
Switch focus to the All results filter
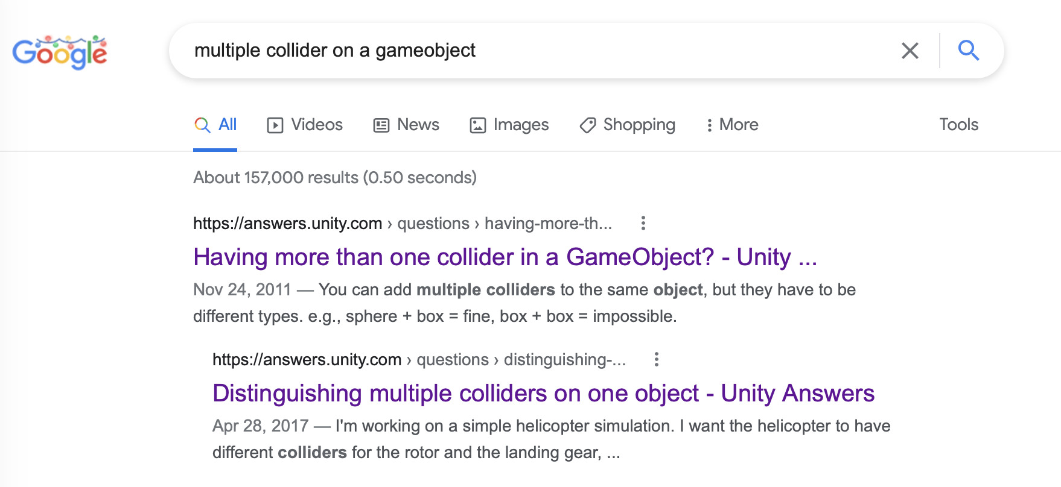(x=227, y=125)
